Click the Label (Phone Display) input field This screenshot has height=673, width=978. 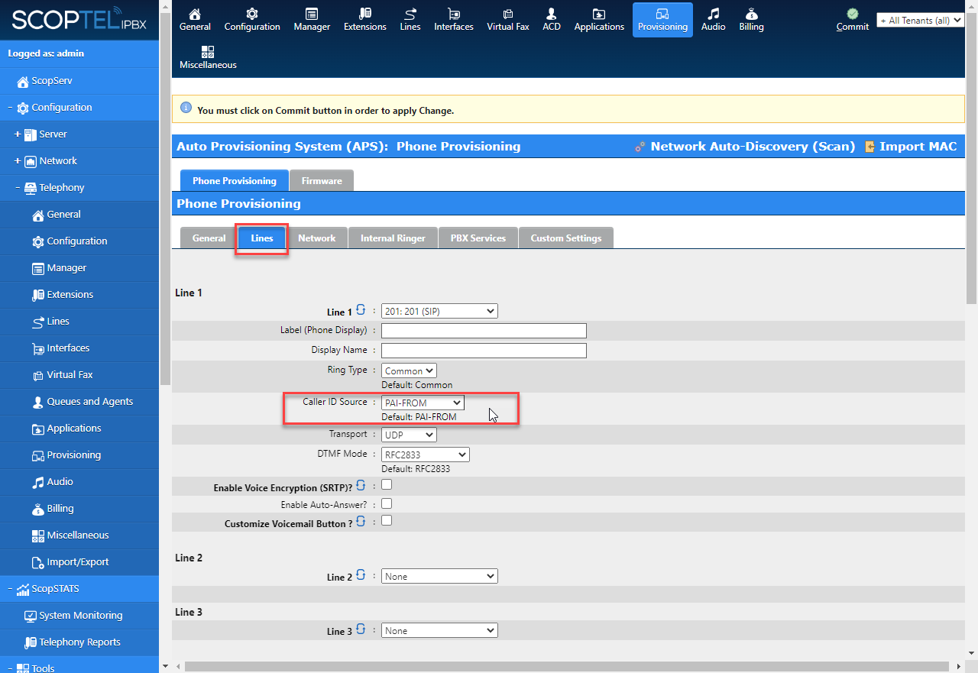point(484,331)
